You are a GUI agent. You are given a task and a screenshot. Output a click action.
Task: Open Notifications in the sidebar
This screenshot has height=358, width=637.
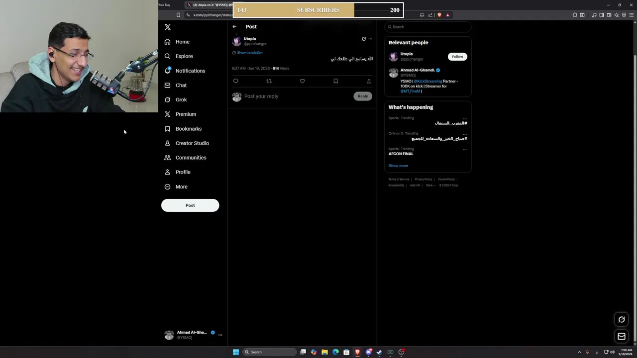coord(185,71)
